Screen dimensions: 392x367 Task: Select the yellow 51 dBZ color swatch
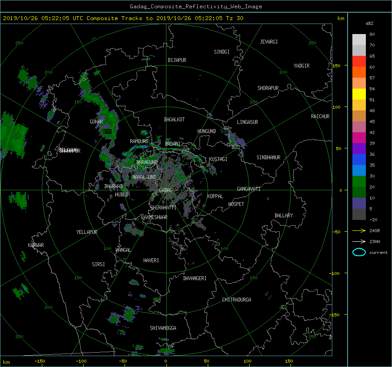pyautogui.click(x=359, y=94)
